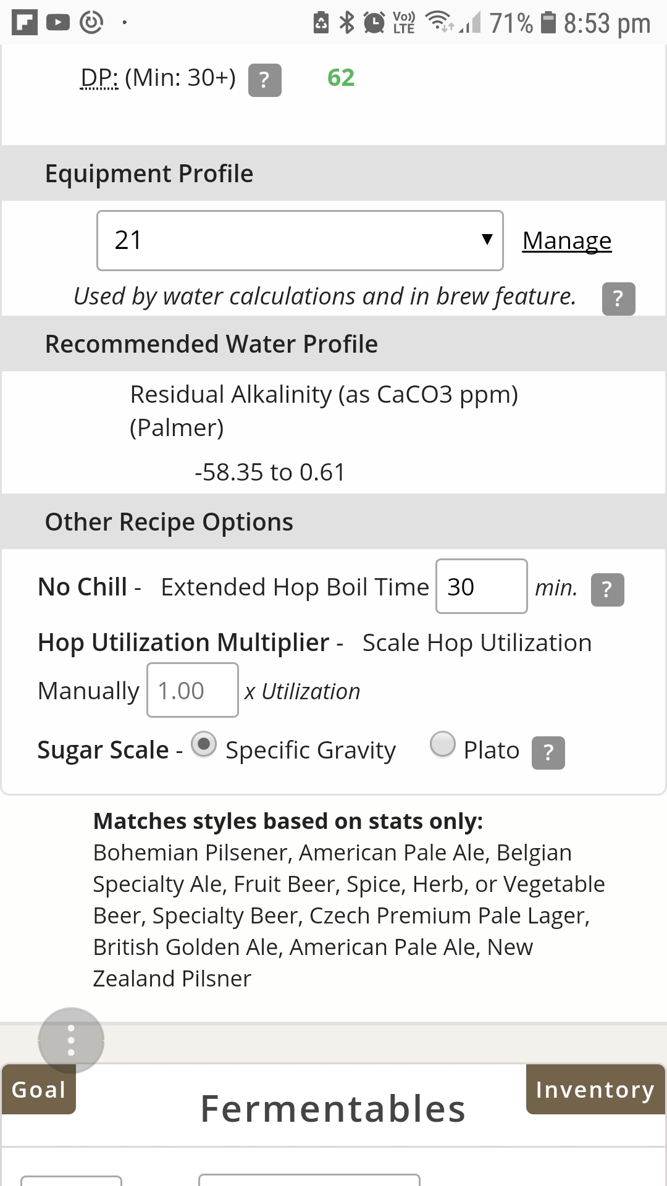Image resolution: width=667 pixels, height=1186 pixels.
Task: Open the Goal tab
Action: [x=39, y=1090]
